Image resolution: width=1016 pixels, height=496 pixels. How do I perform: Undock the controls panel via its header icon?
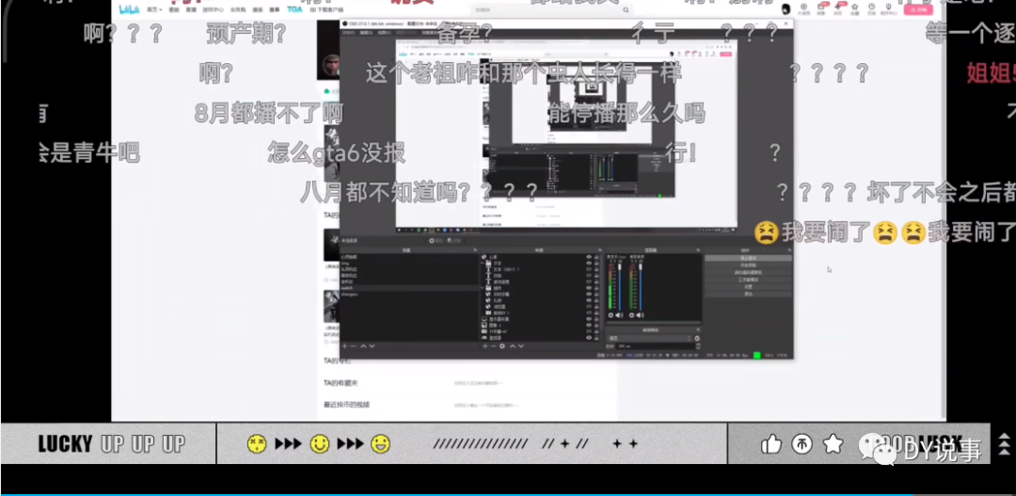(790, 250)
